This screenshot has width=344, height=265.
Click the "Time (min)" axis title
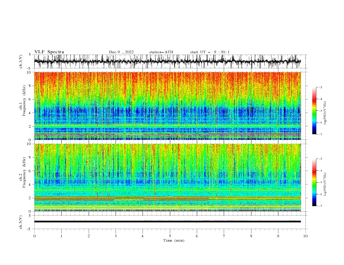tap(174, 240)
